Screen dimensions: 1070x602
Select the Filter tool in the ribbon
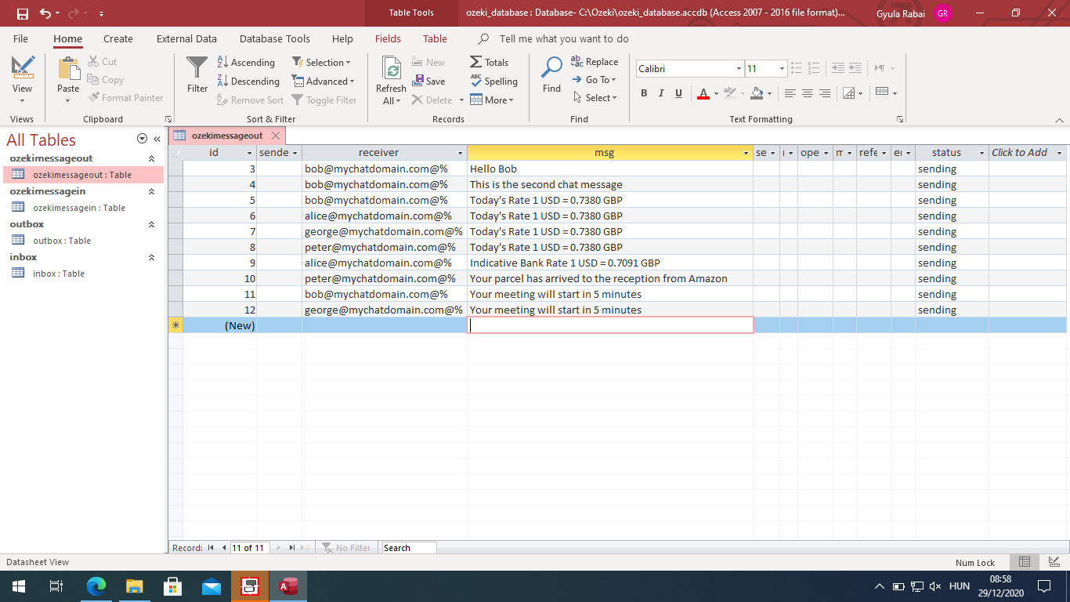pyautogui.click(x=196, y=74)
